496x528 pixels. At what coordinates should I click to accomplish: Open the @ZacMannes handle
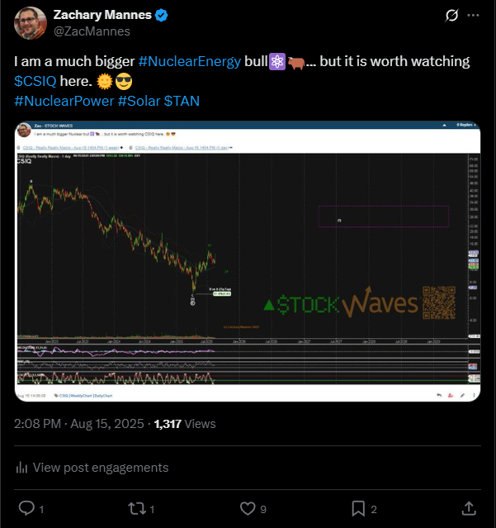tap(92, 31)
